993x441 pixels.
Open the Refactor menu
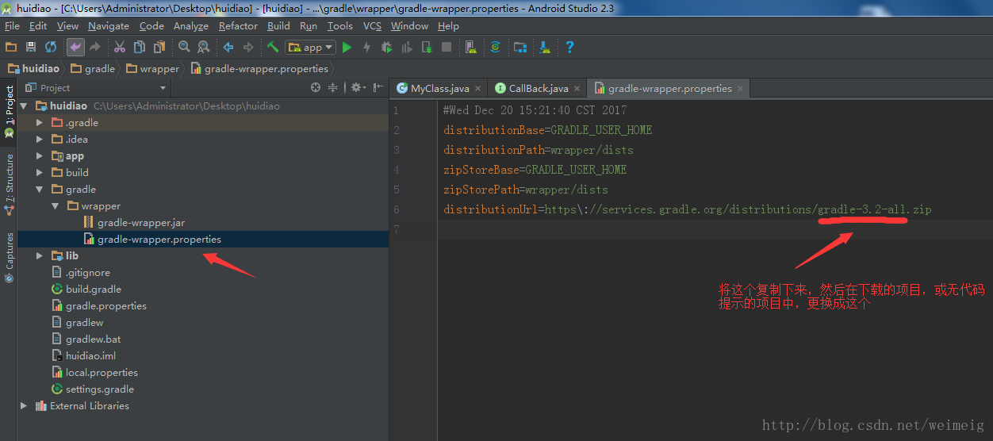pos(238,26)
